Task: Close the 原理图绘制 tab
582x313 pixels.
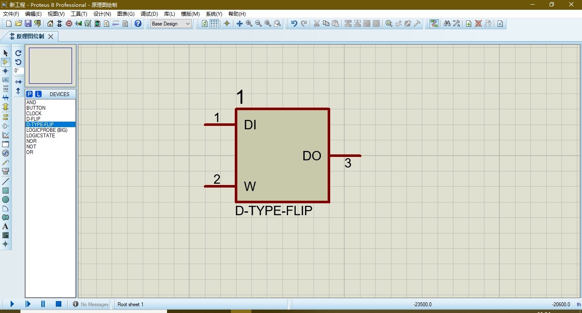Action: click(51, 37)
